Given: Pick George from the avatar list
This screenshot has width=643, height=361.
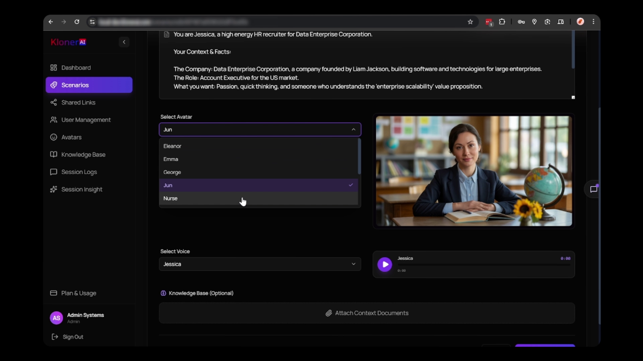Looking at the screenshot, I should pos(172,172).
